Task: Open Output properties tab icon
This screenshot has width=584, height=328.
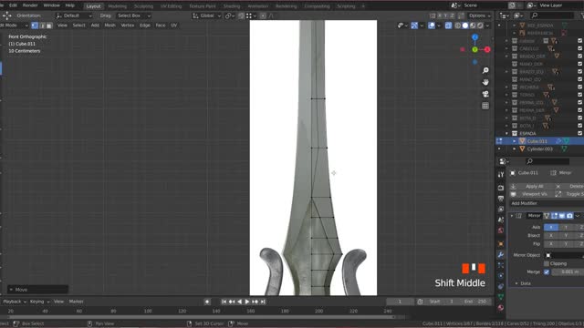Action: [x=501, y=199]
